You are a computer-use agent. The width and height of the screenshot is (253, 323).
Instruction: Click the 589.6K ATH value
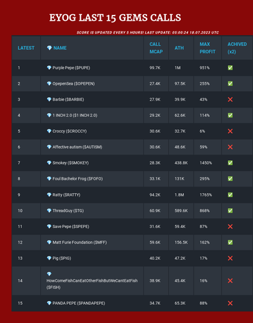point(181,211)
